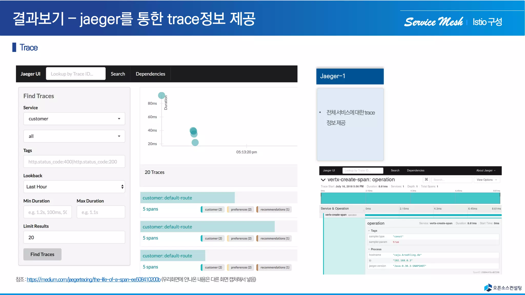The image size is (525, 295).
Task: Click customer (2) tag in second trace
Action: tap(213, 238)
